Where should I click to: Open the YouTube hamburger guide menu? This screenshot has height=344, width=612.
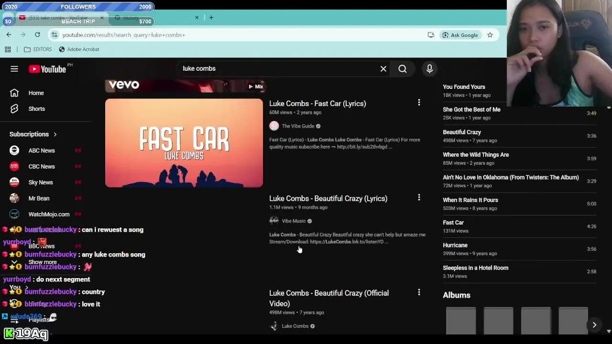[x=14, y=69]
